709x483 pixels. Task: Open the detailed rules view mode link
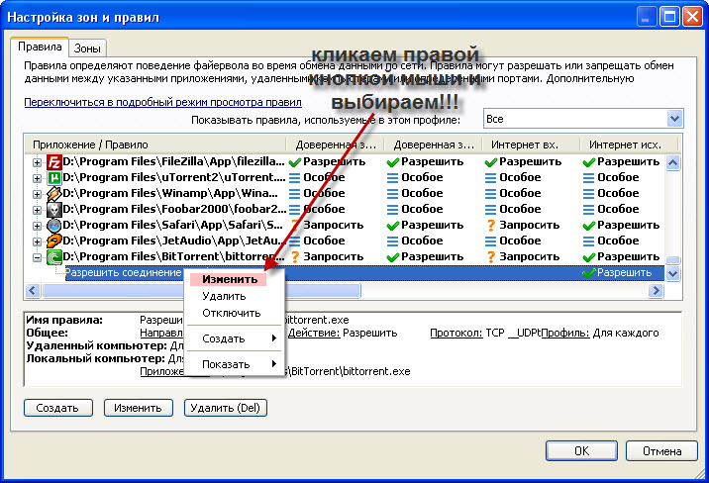tap(162, 101)
